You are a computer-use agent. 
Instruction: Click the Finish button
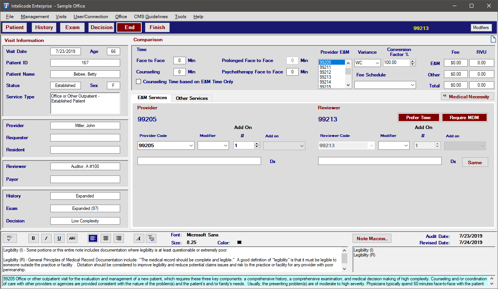157,27
